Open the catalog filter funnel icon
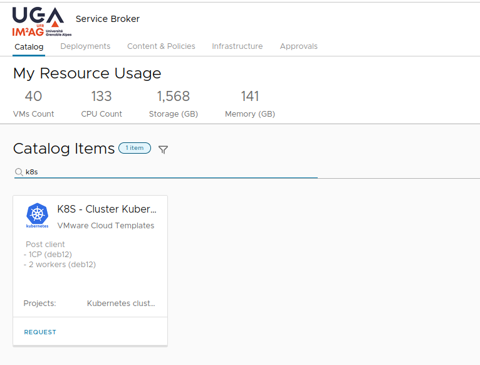480x365 pixels. click(x=163, y=149)
